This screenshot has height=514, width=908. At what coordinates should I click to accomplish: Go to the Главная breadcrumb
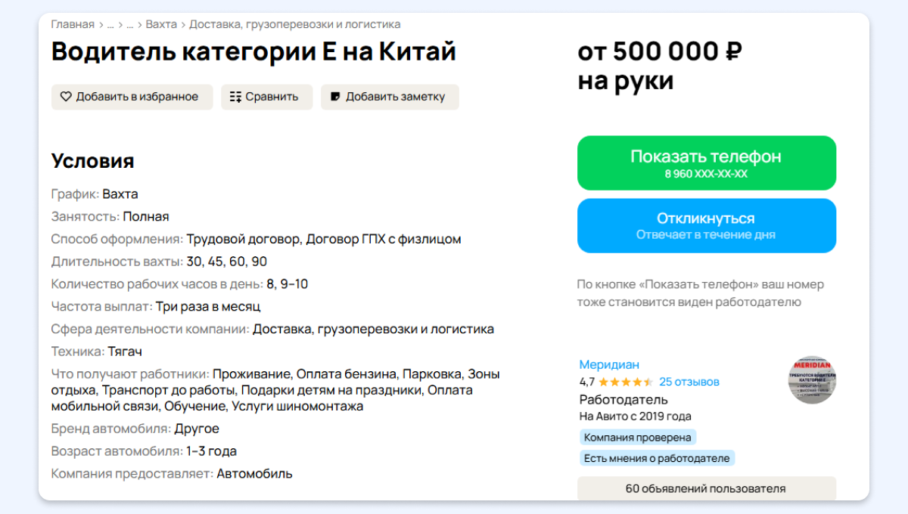pos(73,24)
